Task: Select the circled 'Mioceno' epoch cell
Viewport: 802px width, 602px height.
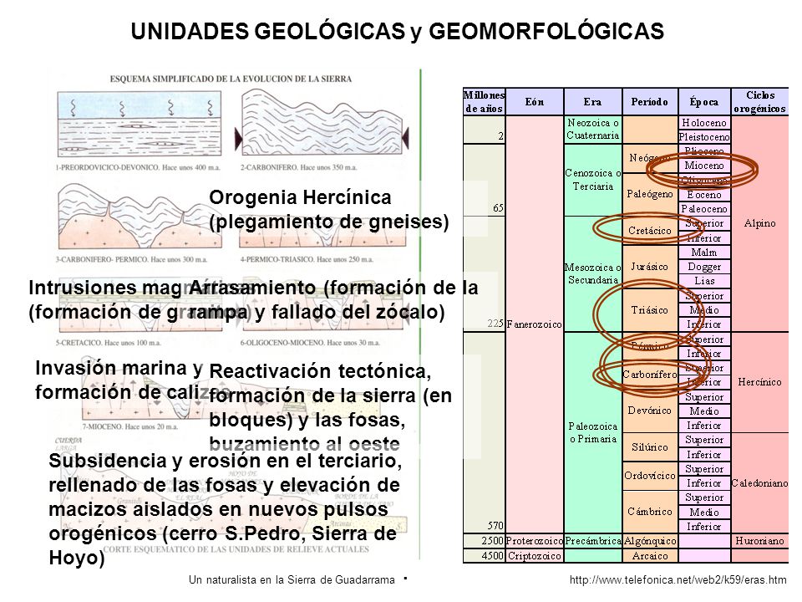Action: (x=704, y=166)
